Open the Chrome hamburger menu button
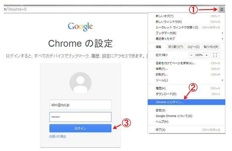Screen dimensions: 232x151 (x=221, y=9)
